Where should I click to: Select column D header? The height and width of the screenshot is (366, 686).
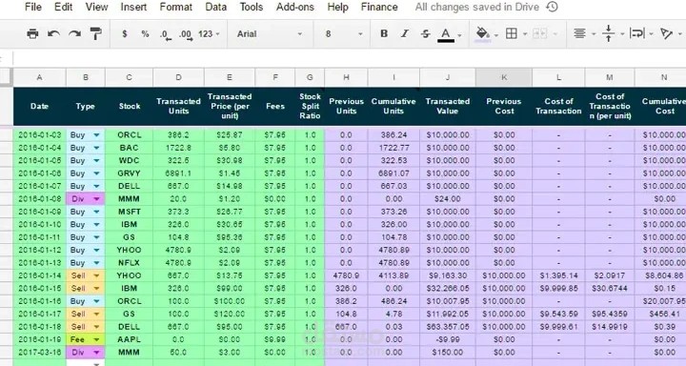(178, 77)
